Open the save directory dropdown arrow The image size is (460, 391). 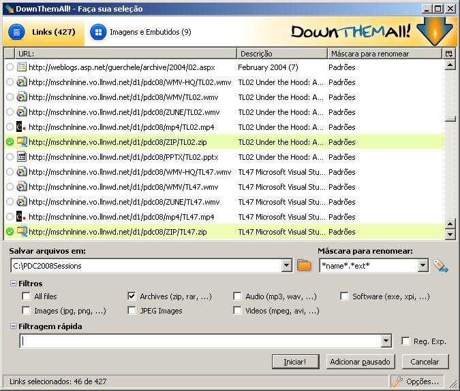(x=286, y=265)
